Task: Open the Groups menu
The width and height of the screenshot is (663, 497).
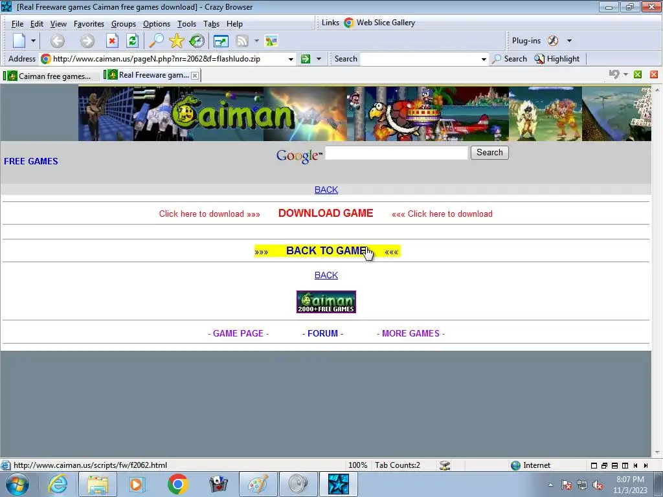Action: click(x=124, y=24)
